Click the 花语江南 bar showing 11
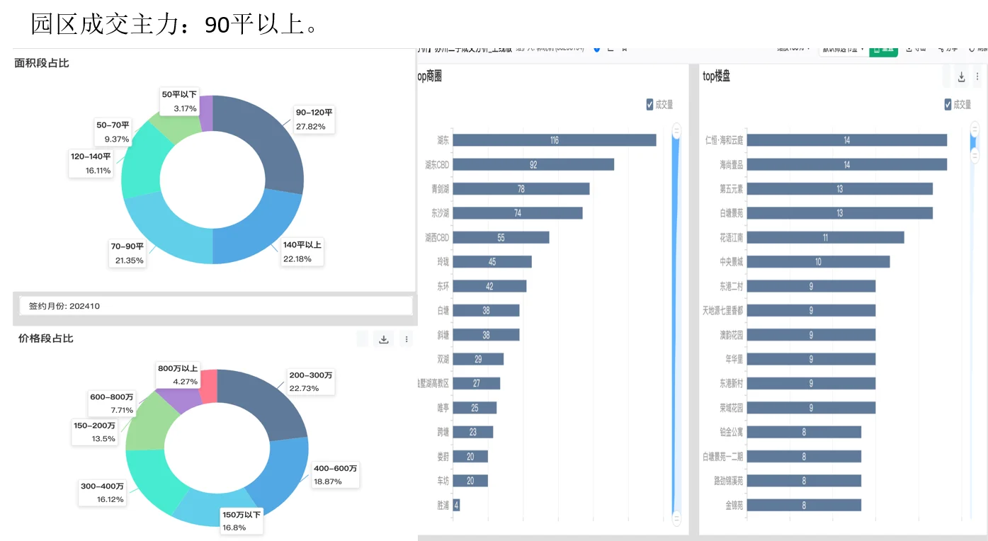988x541 pixels. (826, 237)
